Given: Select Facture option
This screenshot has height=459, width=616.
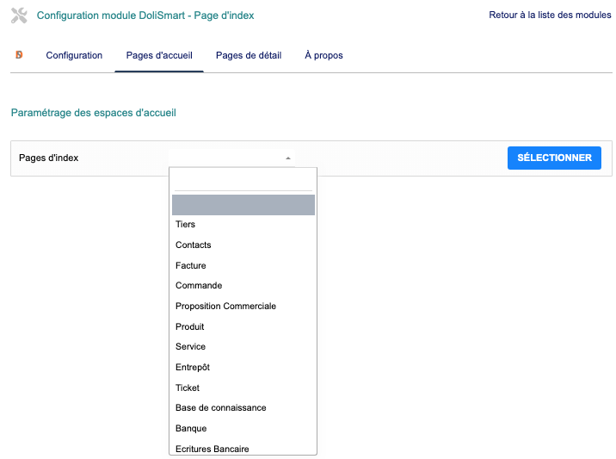Looking at the screenshot, I should tap(191, 266).
